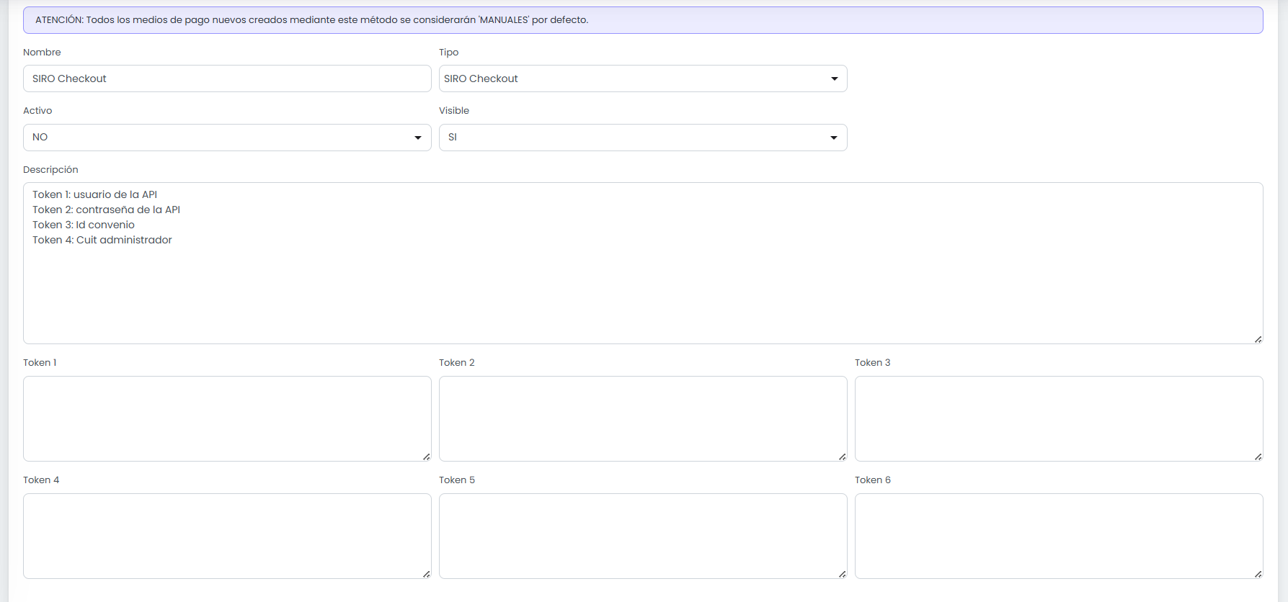Screen dimensions: 1288x602
Task: Focus the Token 1 textarea
Action: pos(227,418)
